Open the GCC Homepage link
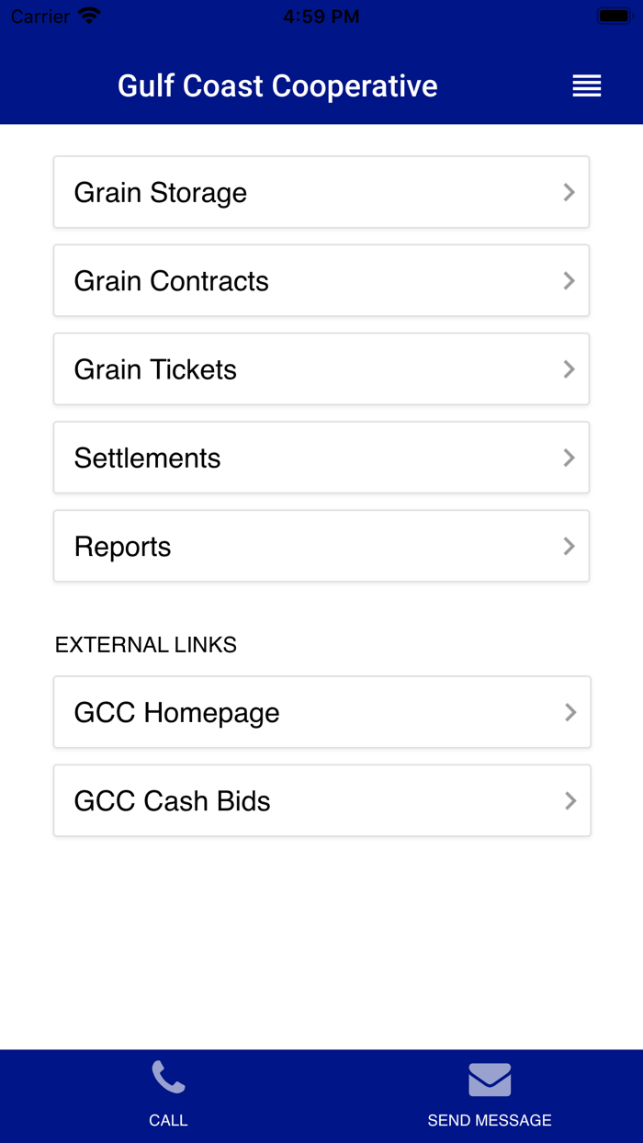The width and height of the screenshot is (643, 1143). coord(321,712)
